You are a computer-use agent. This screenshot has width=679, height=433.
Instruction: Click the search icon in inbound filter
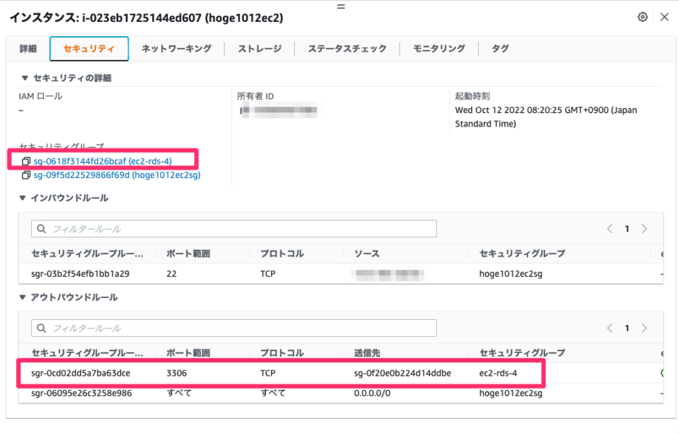42,229
